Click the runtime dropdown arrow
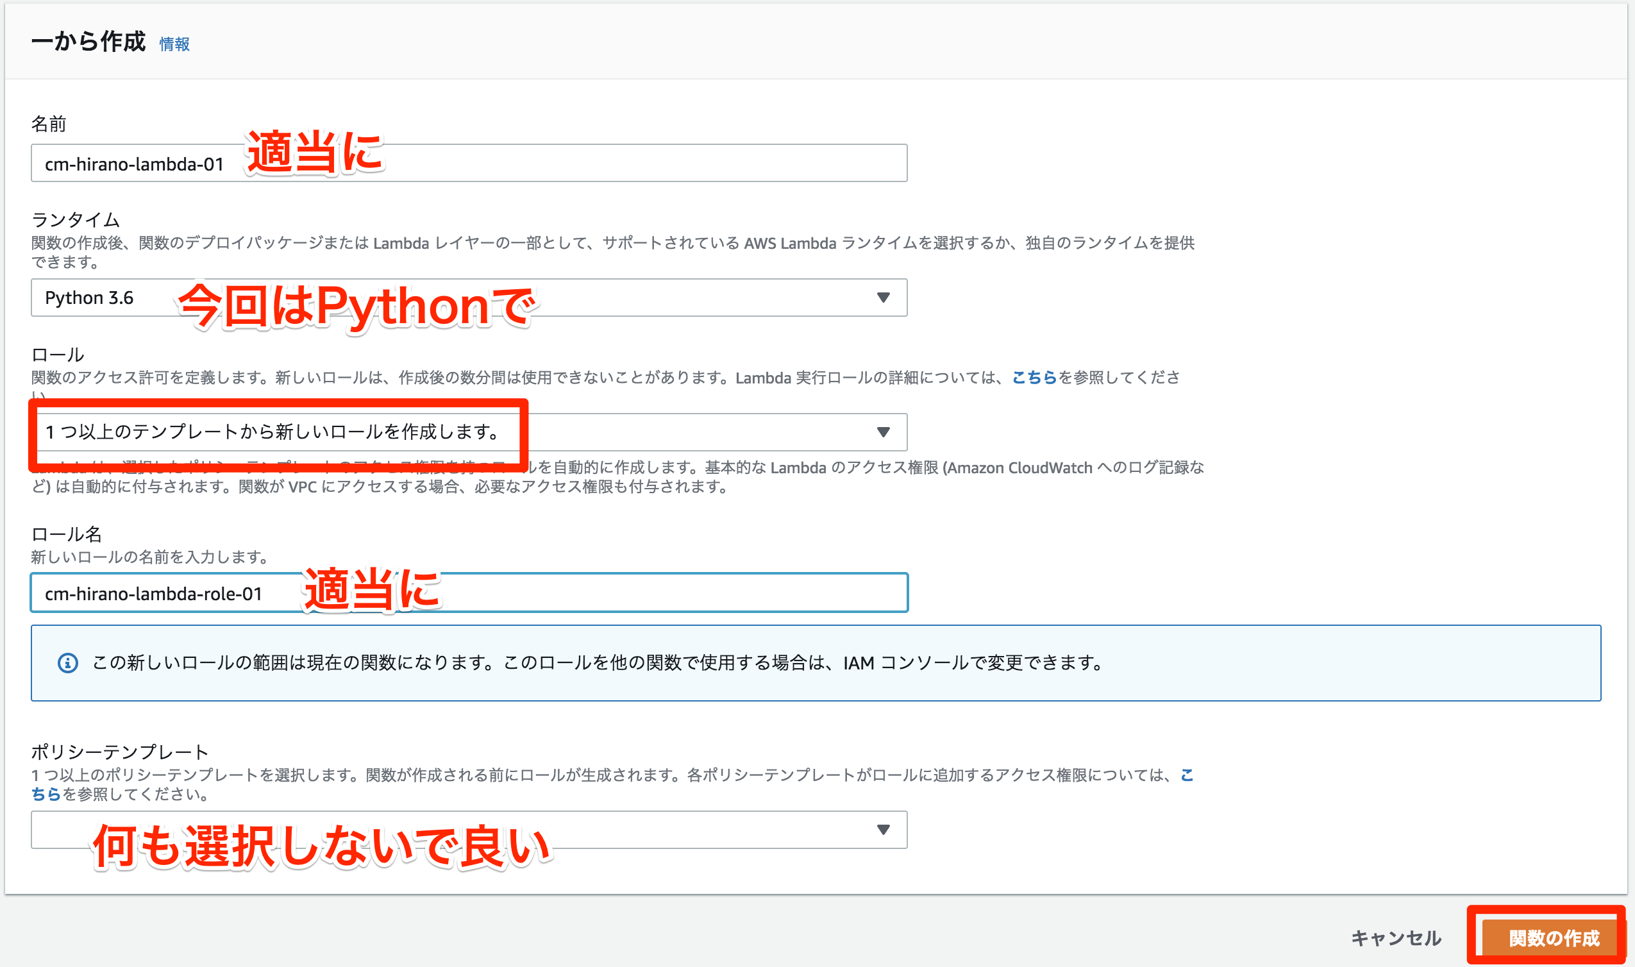Screen dimensions: 1635x967 tap(884, 298)
